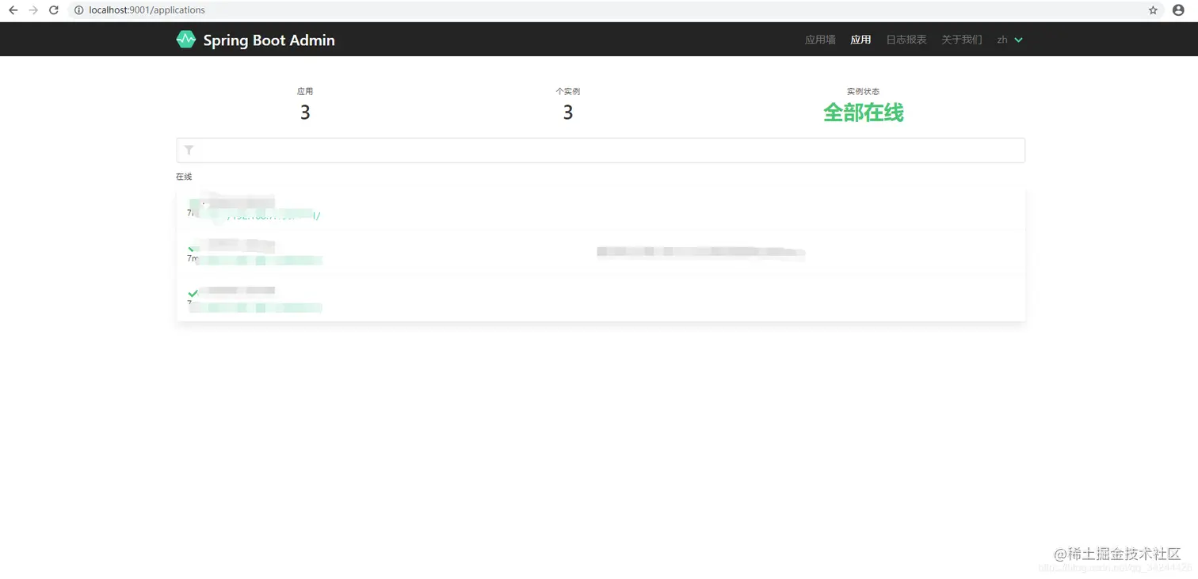Screen dimensions: 1198x579
Task: Click the browser back arrow
Action: click(x=13, y=10)
